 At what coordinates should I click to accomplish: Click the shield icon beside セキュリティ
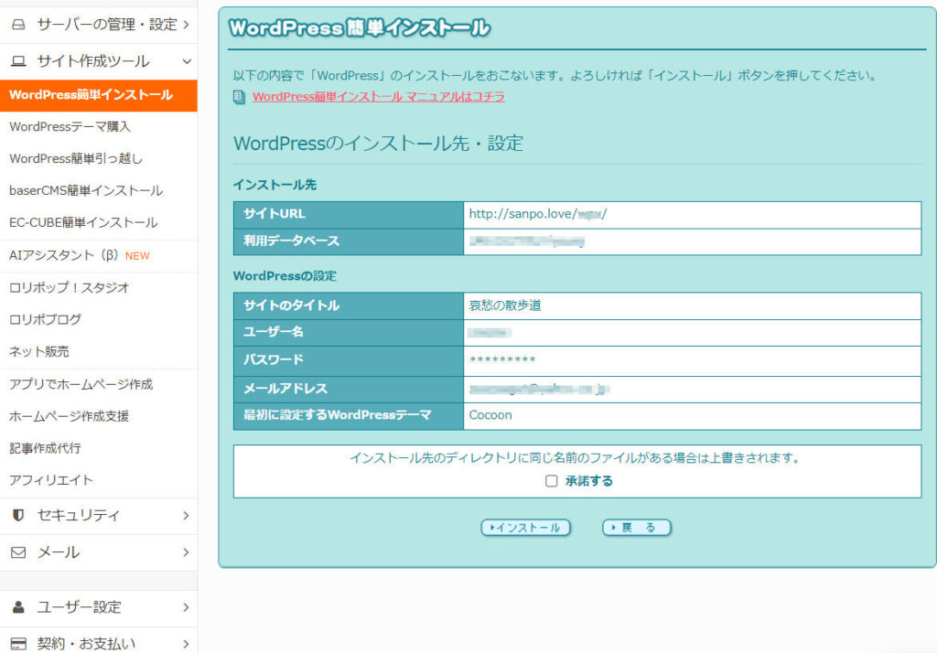[18, 515]
